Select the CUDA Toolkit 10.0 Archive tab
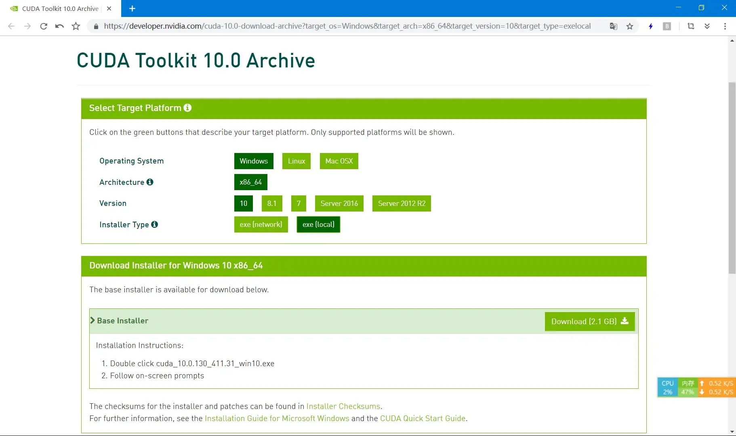736x436 pixels. tap(60, 8)
